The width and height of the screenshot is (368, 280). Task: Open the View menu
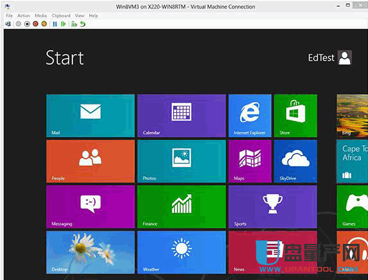point(80,15)
